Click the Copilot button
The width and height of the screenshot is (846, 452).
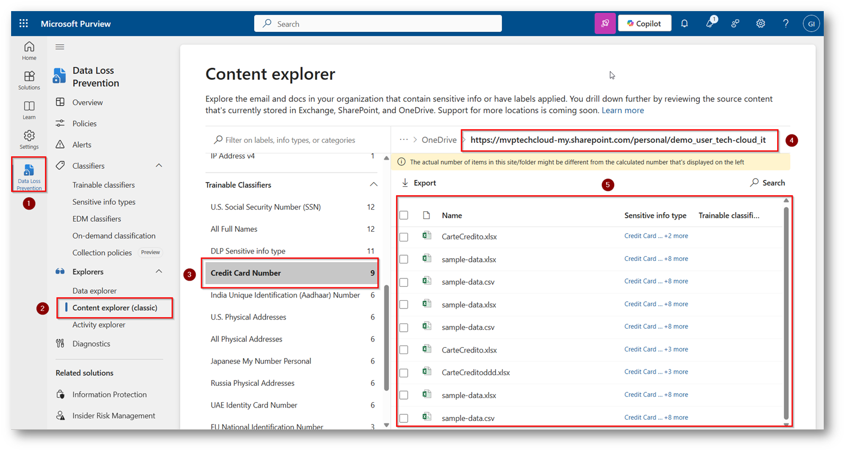(644, 23)
